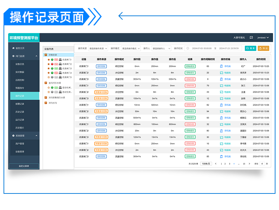Viewport: 279px width, 210px height.
Task: Click the home icon beside 监控主页
Action: [x=13, y=48]
